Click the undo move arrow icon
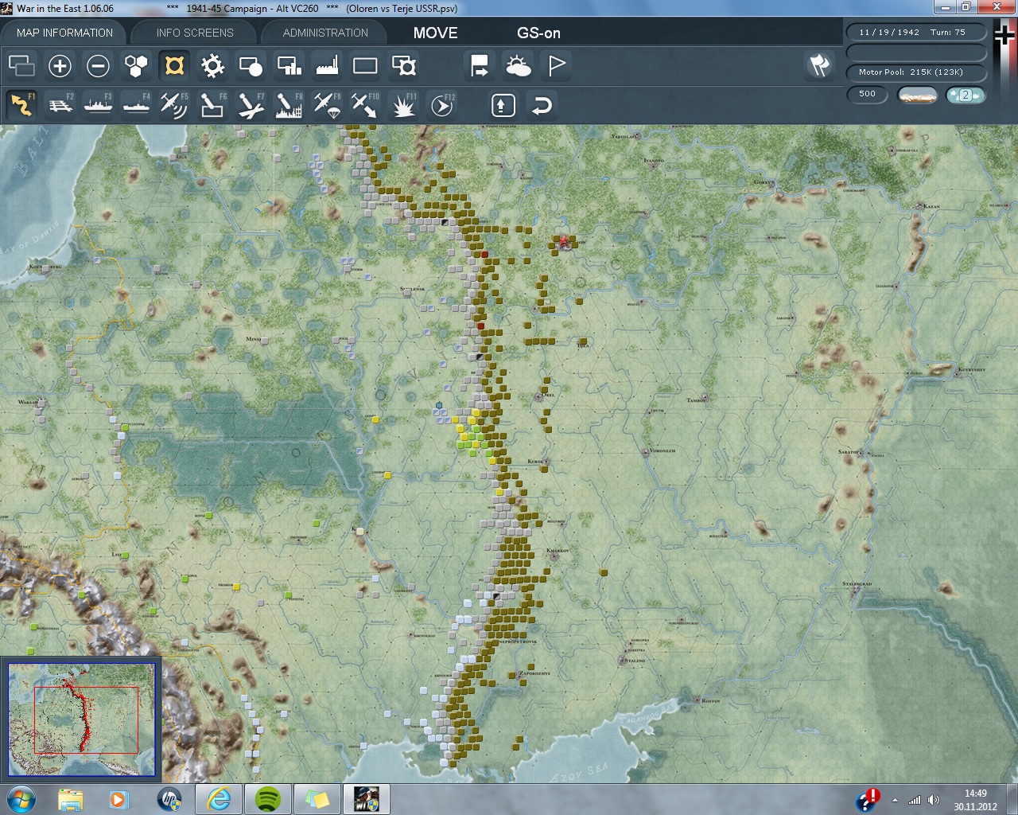Viewport: 1018px width, 815px height. click(542, 106)
